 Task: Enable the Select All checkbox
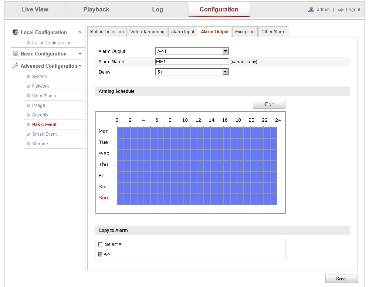point(100,244)
